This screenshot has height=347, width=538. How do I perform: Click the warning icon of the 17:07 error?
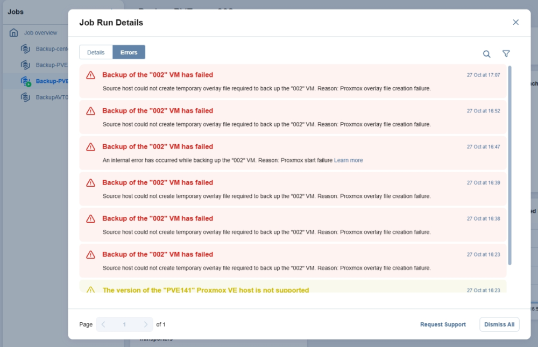(x=90, y=75)
